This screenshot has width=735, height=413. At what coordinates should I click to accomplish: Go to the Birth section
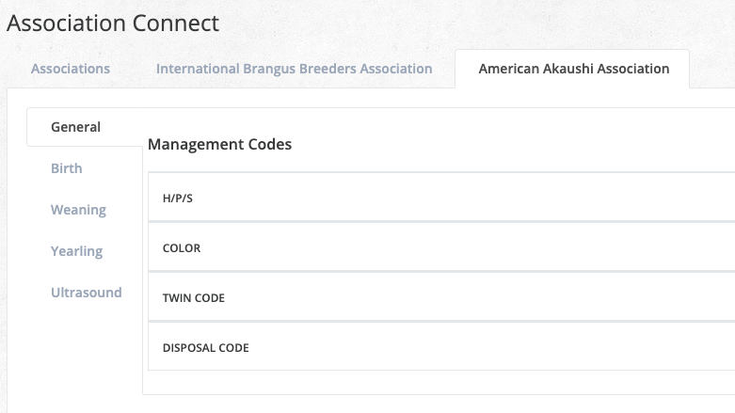click(x=67, y=168)
